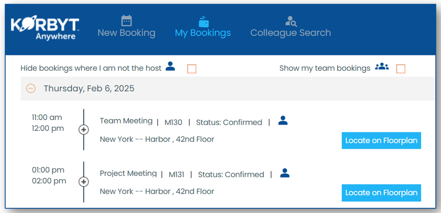
Task: Click host person icon beside hide bookings label
Action: tap(170, 67)
